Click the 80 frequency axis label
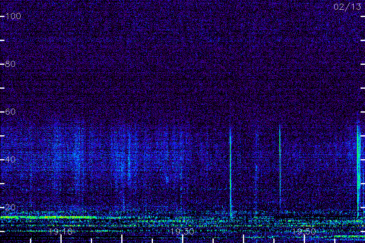Viewport: 365px width, 243px height. [x=10, y=64]
